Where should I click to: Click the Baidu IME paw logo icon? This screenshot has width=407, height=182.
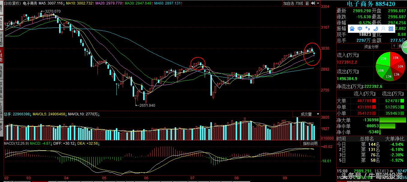click(x=352, y=29)
